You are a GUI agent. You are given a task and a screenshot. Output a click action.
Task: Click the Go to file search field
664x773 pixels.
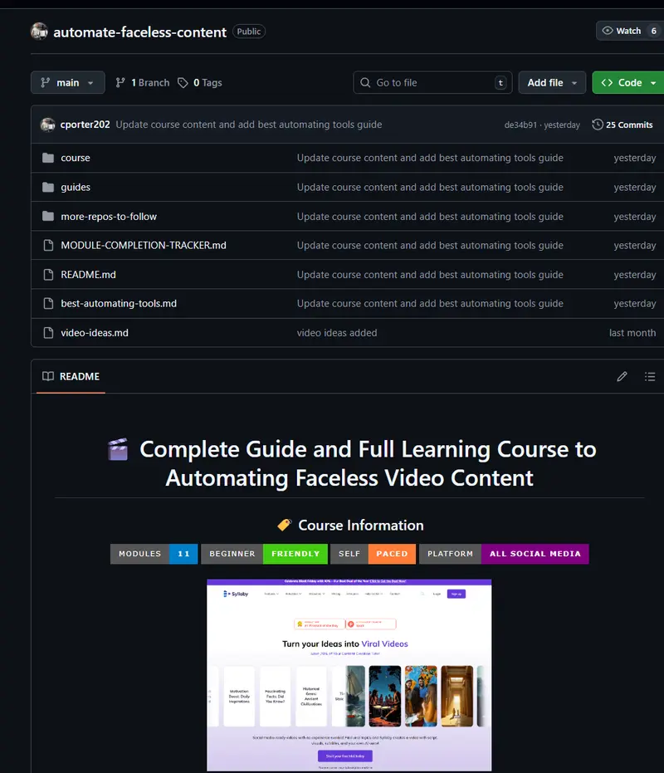tap(432, 83)
